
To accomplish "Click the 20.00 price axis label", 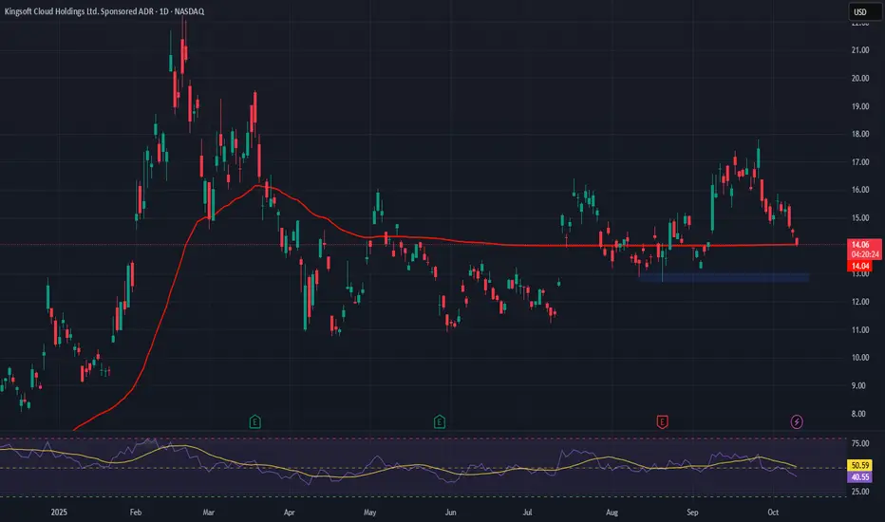I will click(860, 79).
